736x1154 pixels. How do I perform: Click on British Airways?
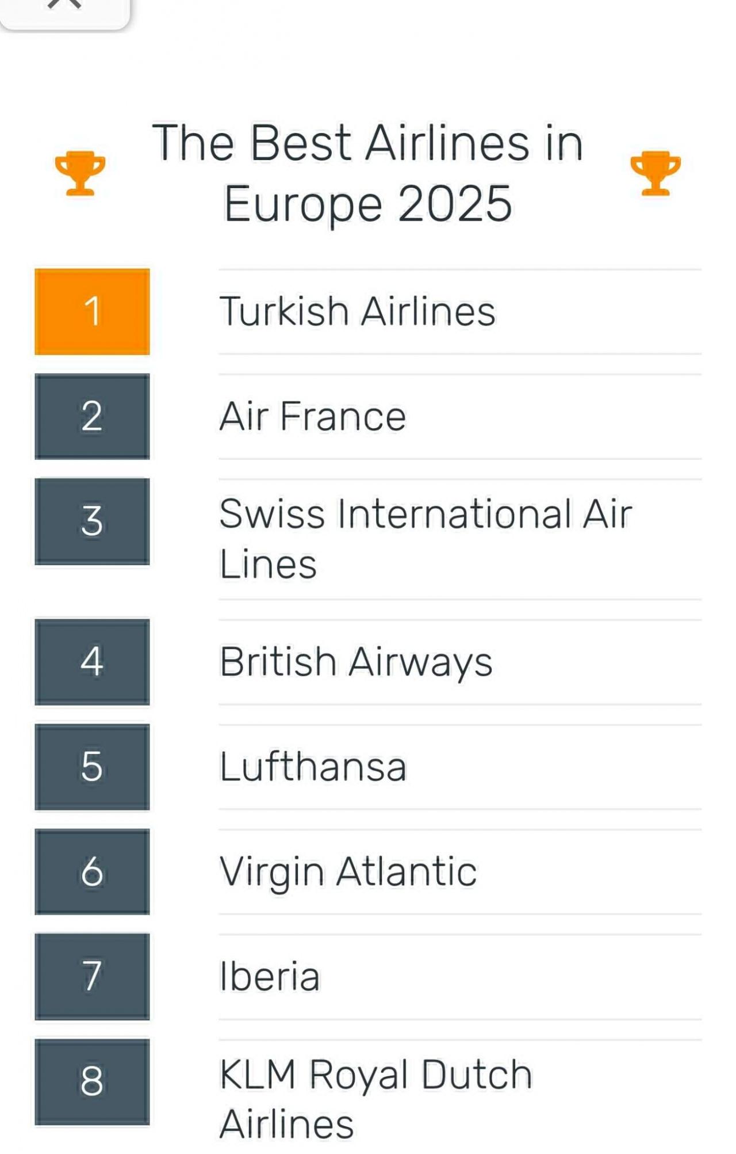point(356,661)
